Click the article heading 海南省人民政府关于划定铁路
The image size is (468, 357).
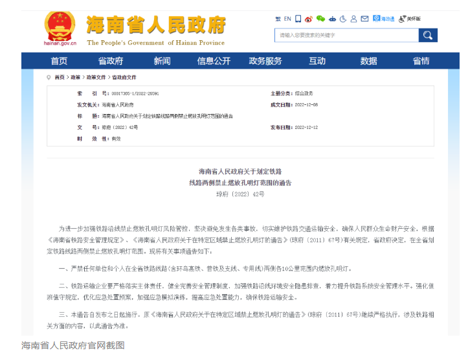point(240,172)
